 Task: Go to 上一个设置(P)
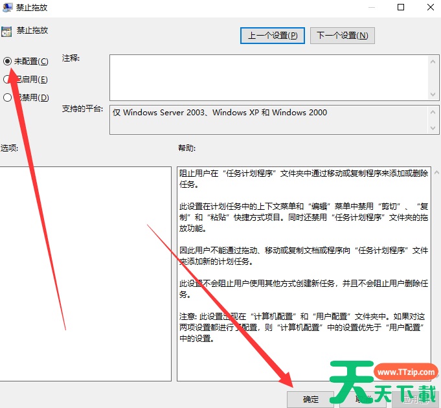click(273, 36)
